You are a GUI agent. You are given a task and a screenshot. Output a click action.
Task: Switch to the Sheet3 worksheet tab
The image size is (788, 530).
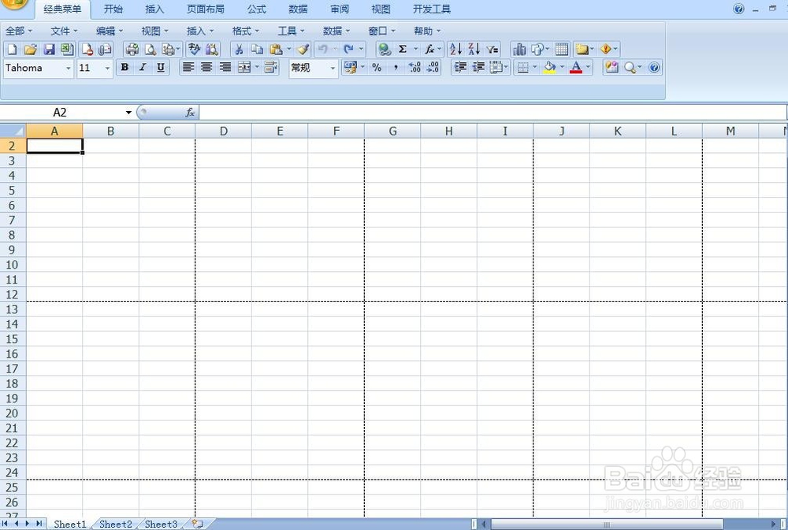click(161, 524)
